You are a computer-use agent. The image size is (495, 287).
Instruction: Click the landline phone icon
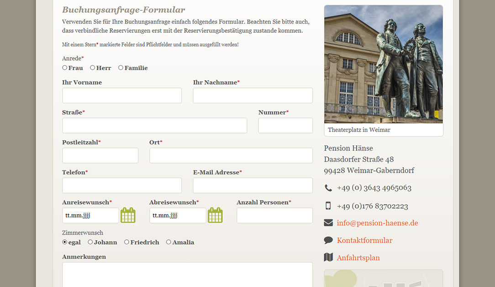click(x=328, y=188)
